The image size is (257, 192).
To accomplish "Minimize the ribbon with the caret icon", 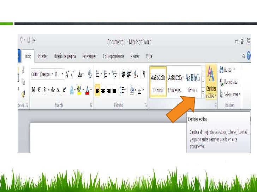I will [x=244, y=56].
